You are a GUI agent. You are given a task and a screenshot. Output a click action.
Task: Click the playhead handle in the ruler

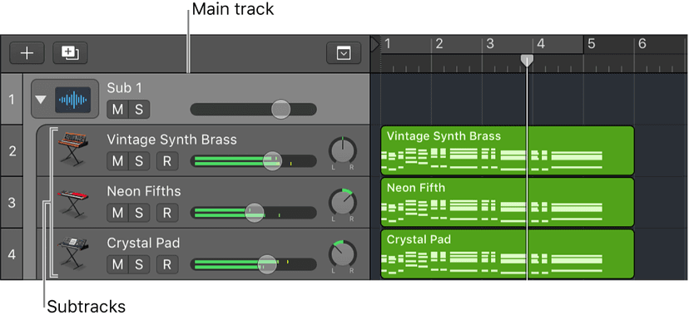[527, 61]
